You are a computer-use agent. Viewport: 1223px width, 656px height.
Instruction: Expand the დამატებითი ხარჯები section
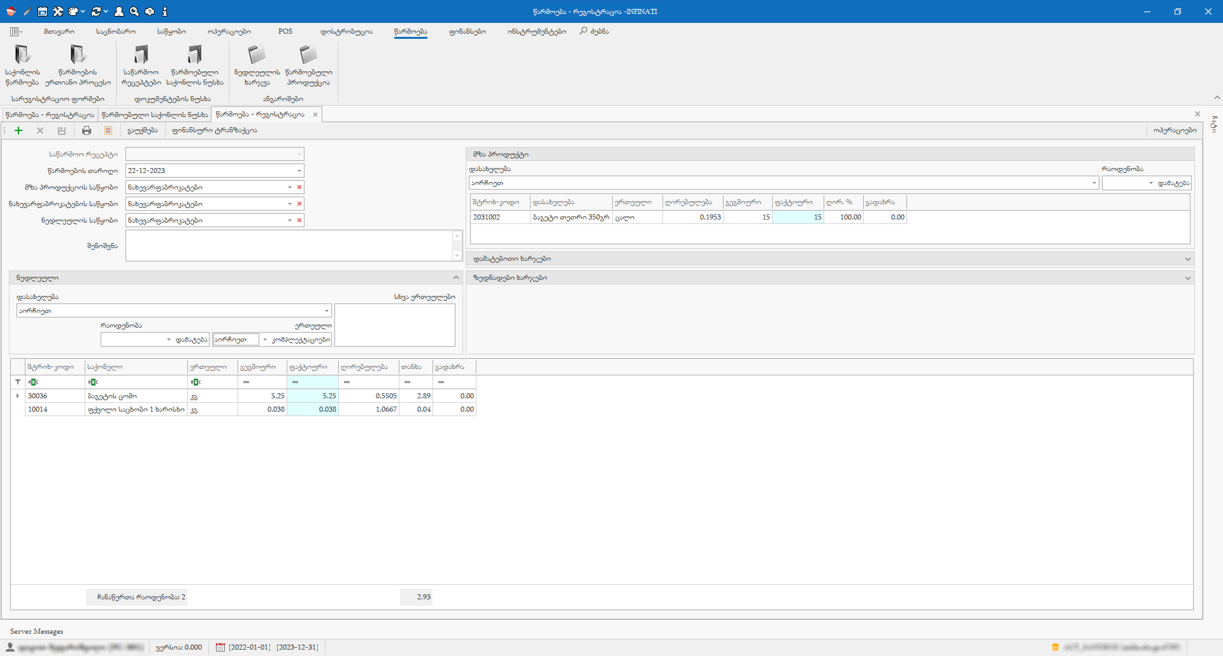coord(1187,259)
